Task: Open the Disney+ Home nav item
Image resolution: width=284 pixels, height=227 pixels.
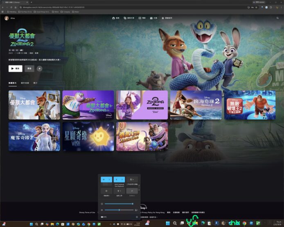Action: tap(116, 18)
